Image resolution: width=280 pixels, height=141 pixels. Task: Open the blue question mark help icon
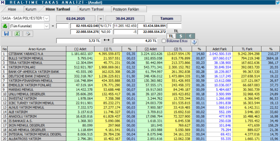pyautogui.click(x=194, y=42)
